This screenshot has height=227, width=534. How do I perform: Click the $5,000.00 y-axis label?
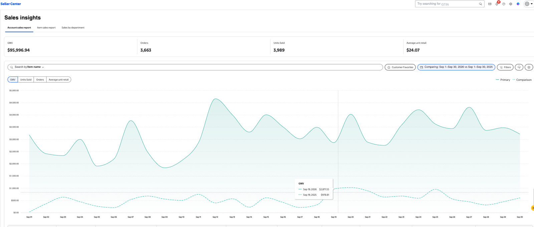point(14,90)
